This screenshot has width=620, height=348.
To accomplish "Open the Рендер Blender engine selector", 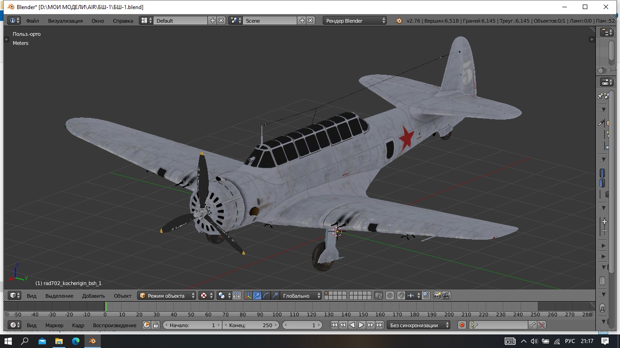I will coord(355,21).
